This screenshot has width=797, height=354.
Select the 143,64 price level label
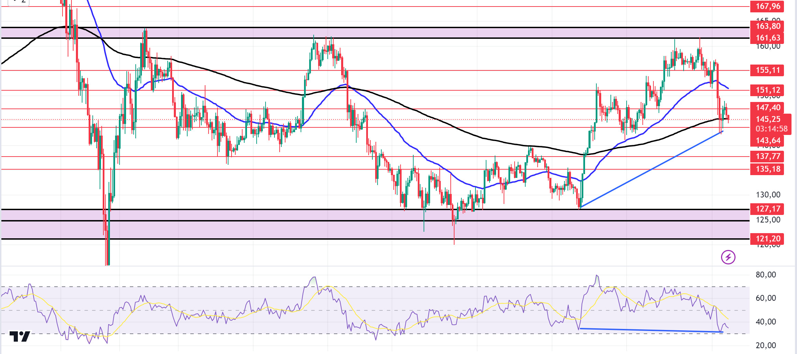(x=767, y=140)
